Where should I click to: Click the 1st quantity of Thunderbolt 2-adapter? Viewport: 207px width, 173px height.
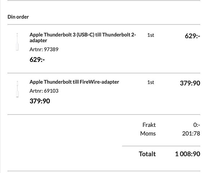tap(150, 35)
